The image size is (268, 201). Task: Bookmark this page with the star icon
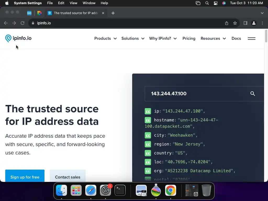click(235, 23)
